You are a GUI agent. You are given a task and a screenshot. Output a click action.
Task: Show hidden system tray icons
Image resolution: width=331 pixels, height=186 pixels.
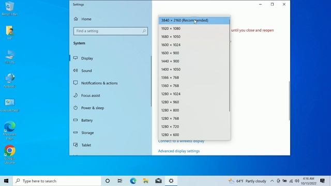[x=272, y=181]
